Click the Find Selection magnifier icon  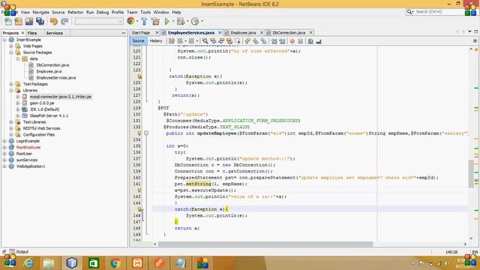tap(205, 41)
